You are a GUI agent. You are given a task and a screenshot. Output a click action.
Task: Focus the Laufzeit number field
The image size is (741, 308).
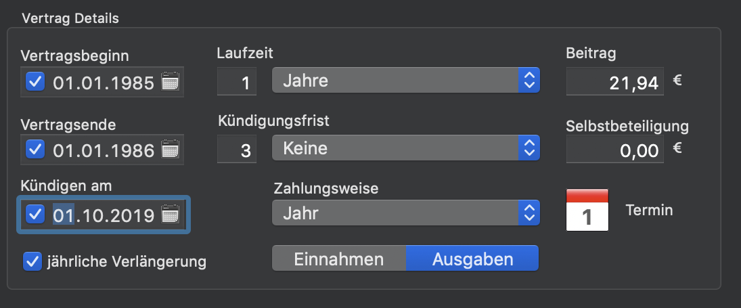coord(237,82)
